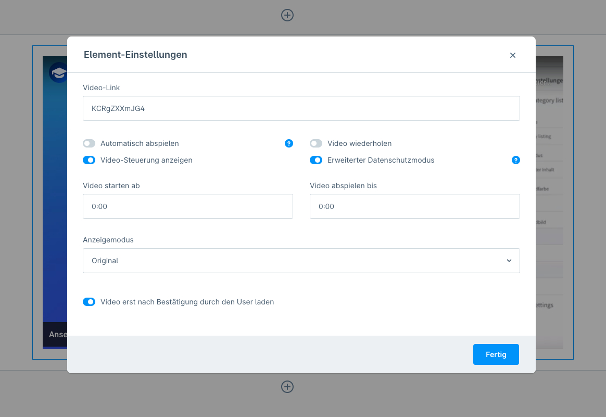Disable the Video-Steuerung anzeigen toggle
Viewport: 606px width, 417px height.
(89, 160)
